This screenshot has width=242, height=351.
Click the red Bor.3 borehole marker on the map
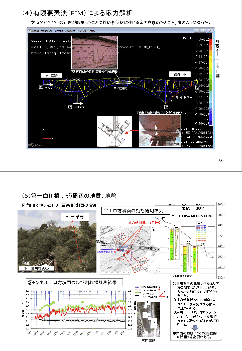pyautogui.click(x=118, y=250)
